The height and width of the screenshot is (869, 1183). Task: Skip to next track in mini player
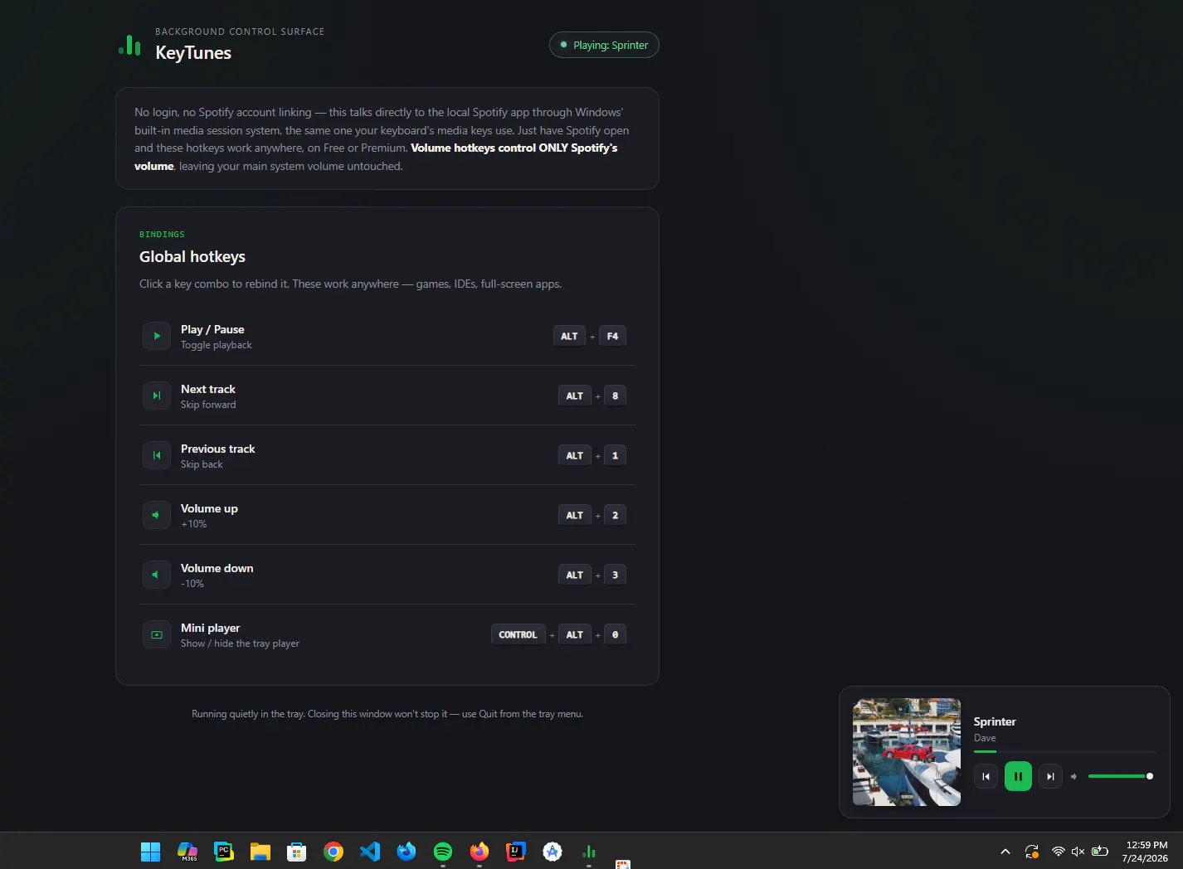[1050, 776]
